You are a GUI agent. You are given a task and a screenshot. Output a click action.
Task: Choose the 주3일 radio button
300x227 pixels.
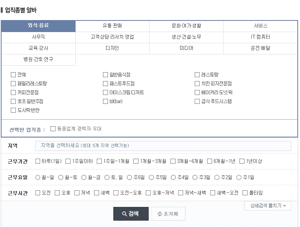pos(195,178)
